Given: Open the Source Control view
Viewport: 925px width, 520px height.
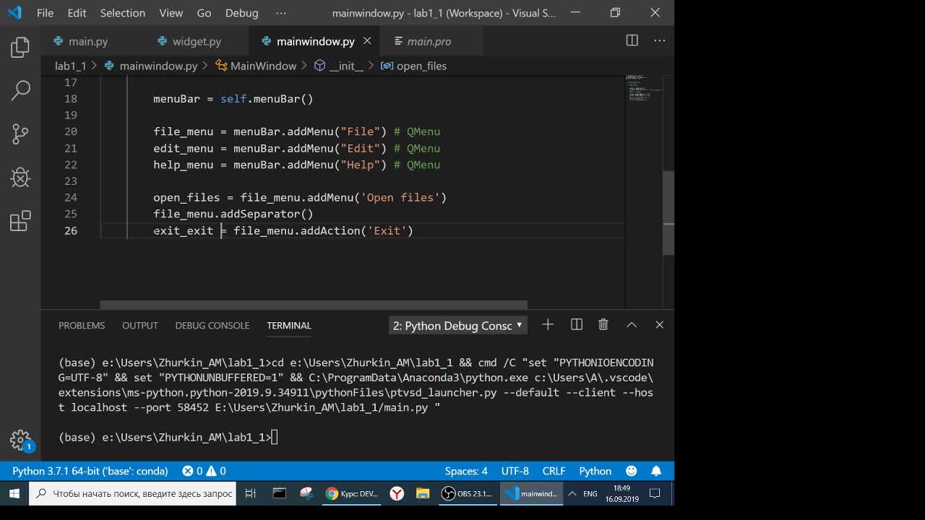Looking at the screenshot, I should (20, 134).
